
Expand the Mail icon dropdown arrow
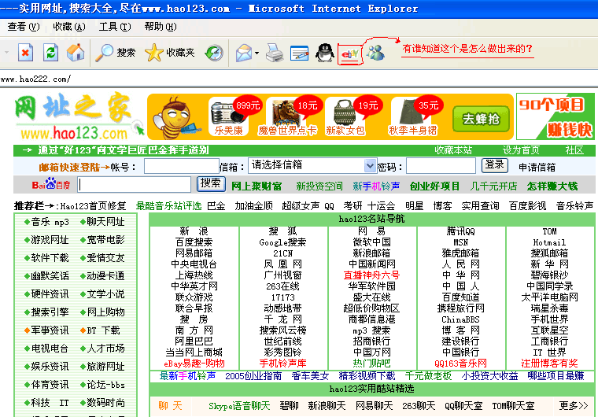(257, 53)
